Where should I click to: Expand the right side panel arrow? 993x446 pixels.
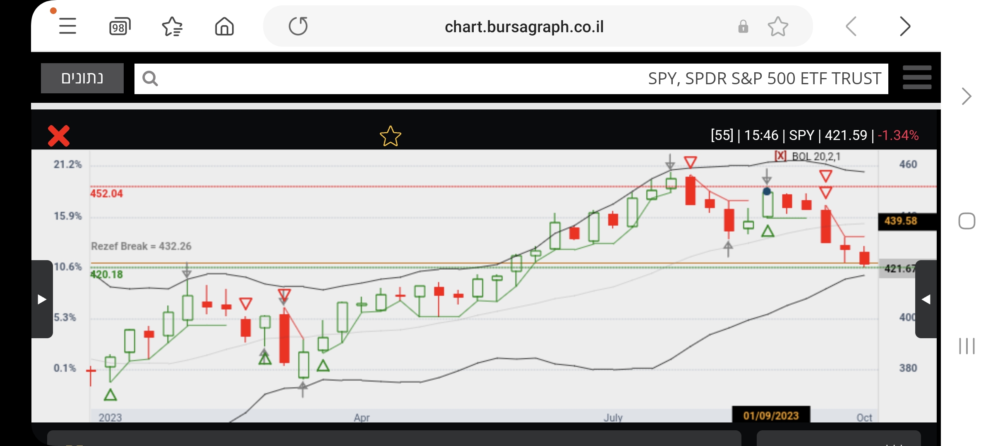(x=926, y=299)
